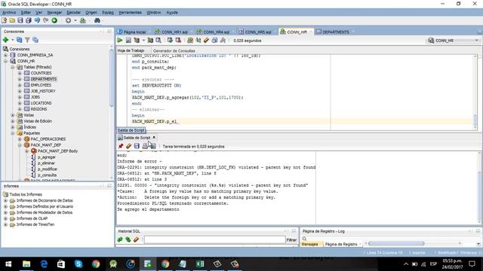The image size is (483, 271).
Task: Select the p_eliminar procedure in tree
Action: pyautogui.click(x=46, y=163)
